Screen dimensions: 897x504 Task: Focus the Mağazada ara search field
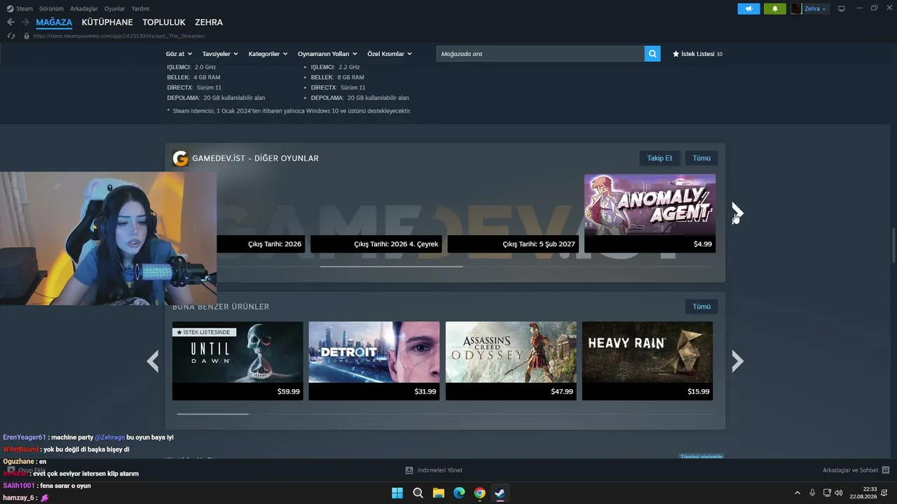click(x=540, y=54)
